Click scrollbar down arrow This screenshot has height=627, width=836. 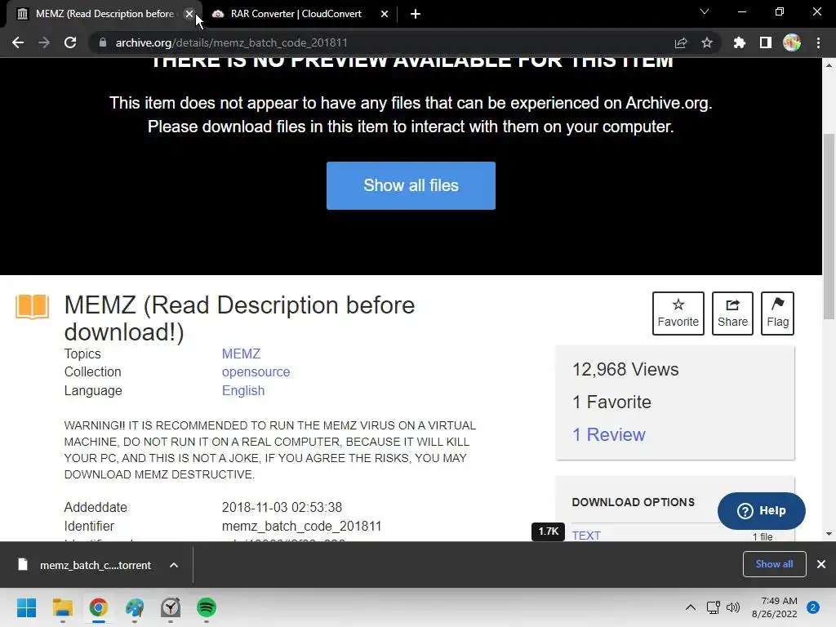[829, 534]
